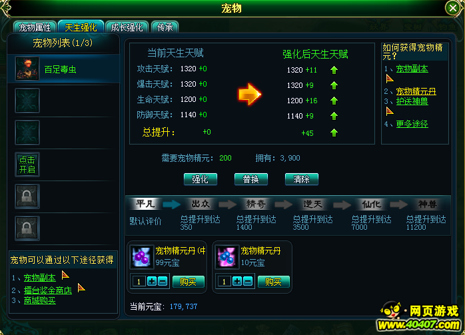Click the 强化 button
Viewport: 465px width, 335px height.
tap(201, 179)
